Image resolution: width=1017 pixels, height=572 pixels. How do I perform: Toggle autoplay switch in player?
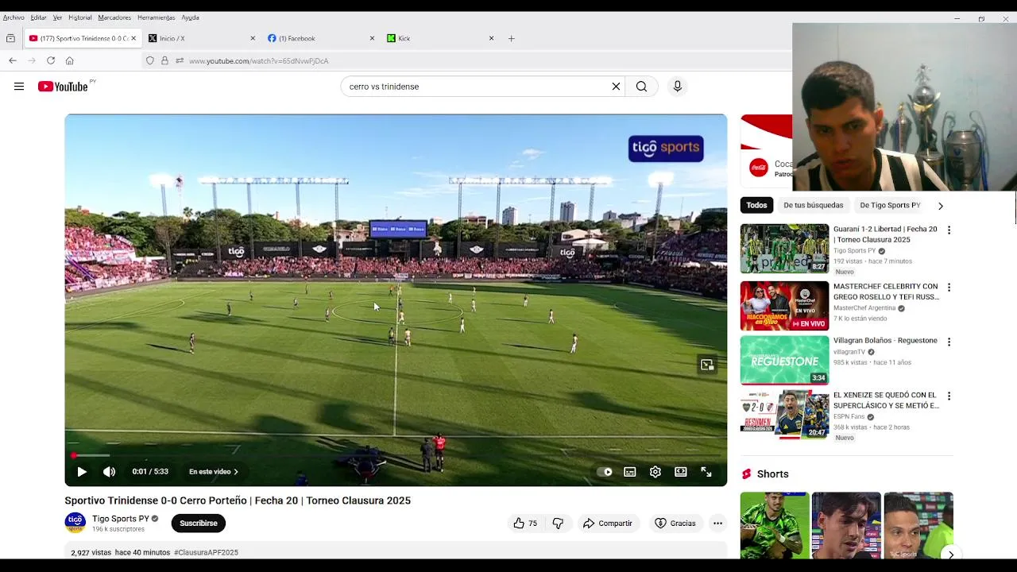coord(605,472)
